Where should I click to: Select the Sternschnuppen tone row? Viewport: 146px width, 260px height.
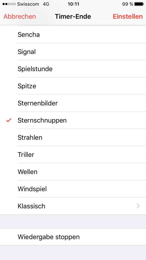pyautogui.click(x=73, y=120)
